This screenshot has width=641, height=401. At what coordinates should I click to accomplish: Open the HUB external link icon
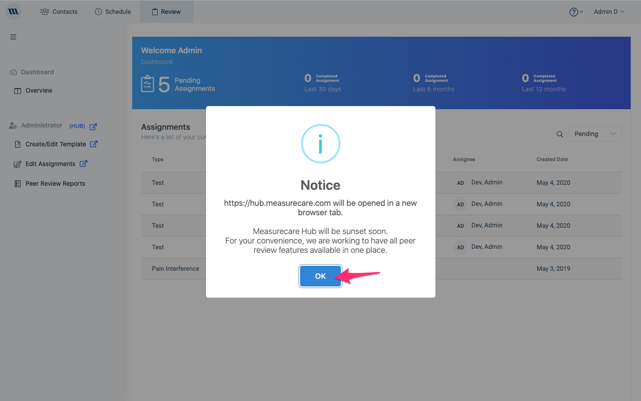[x=93, y=127]
